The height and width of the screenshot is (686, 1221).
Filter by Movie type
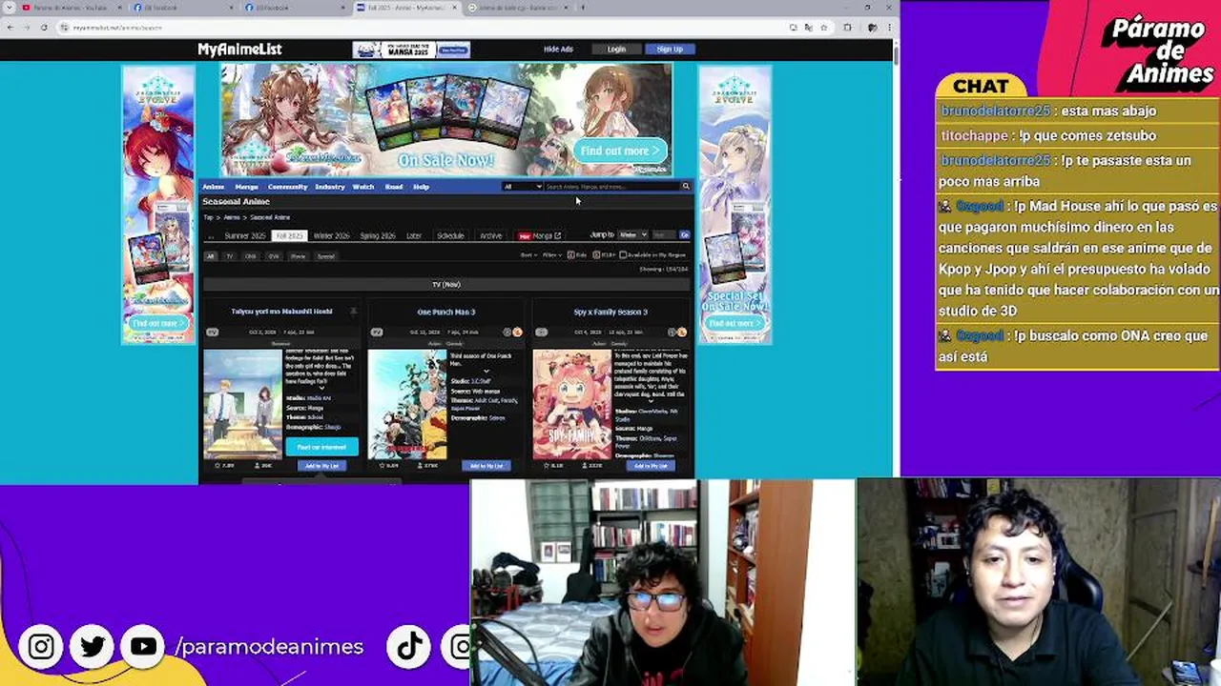[x=299, y=256]
